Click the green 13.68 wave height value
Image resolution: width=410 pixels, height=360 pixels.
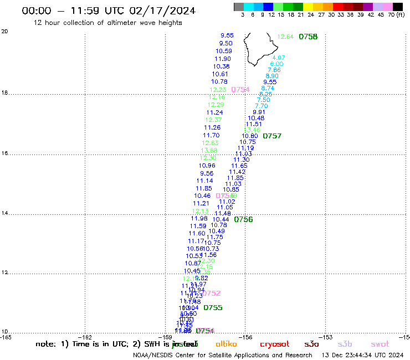click(209, 150)
